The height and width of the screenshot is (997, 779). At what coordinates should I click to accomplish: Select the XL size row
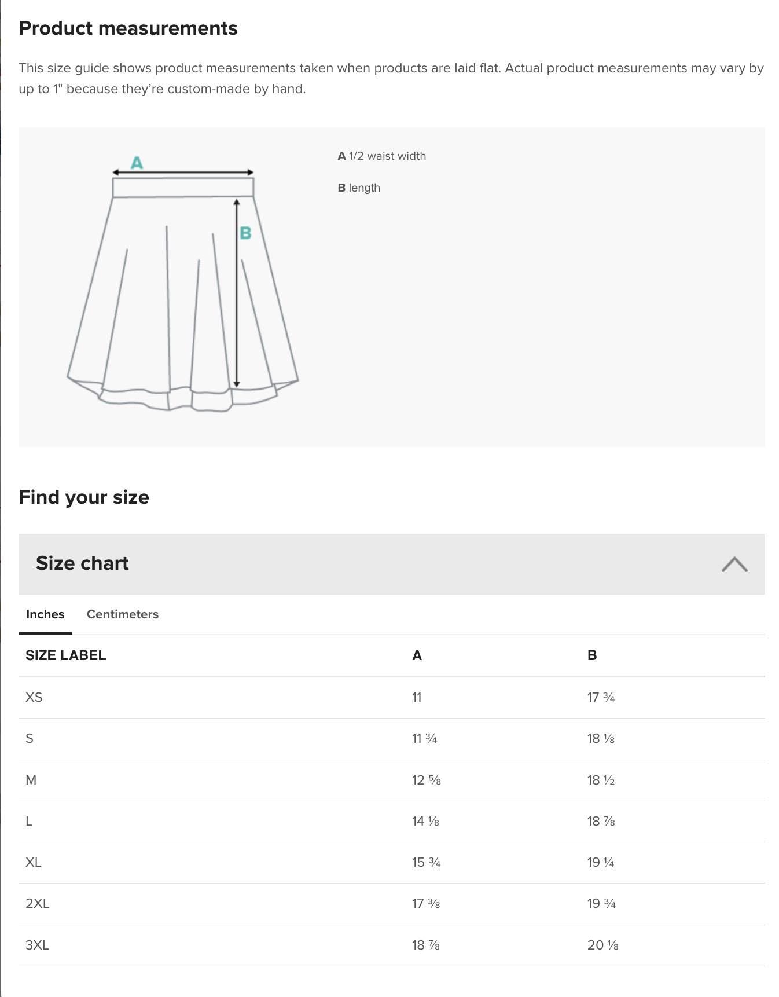[33, 862]
